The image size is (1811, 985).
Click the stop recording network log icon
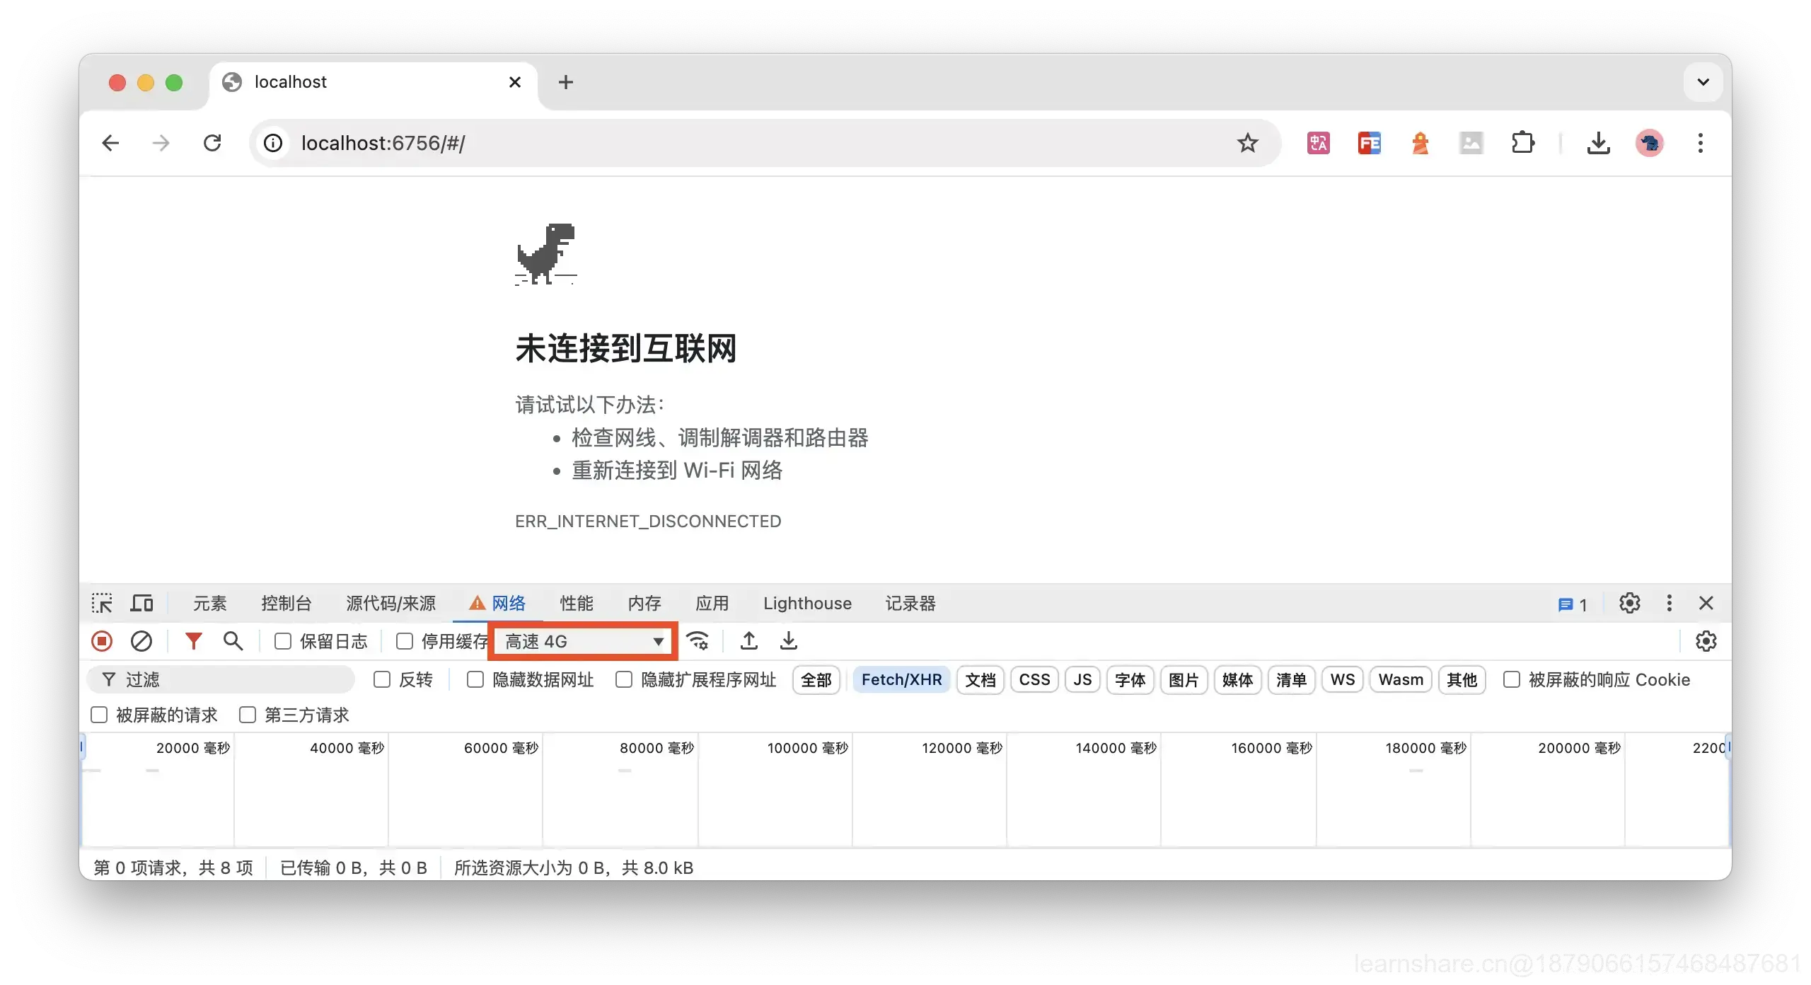pyautogui.click(x=102, y=641)
